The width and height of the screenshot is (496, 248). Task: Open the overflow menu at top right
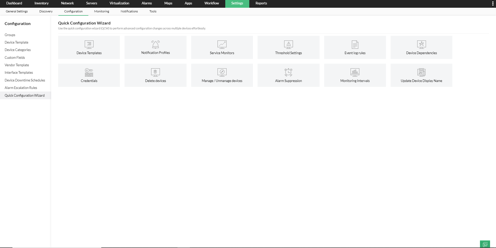(x=493, y=3)
